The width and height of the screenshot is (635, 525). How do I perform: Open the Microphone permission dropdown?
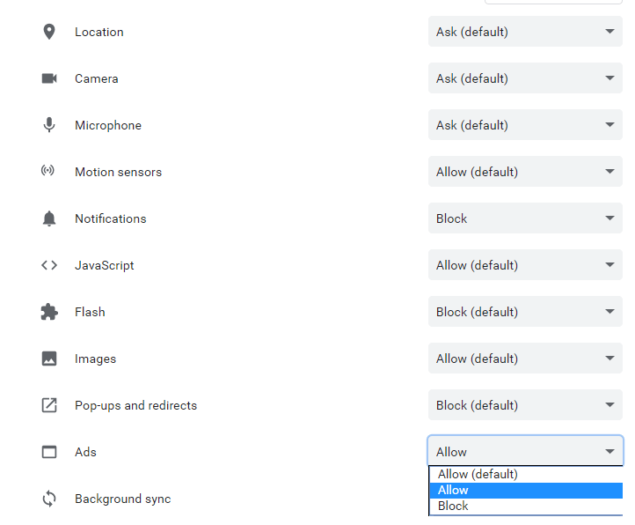[525, 125]
